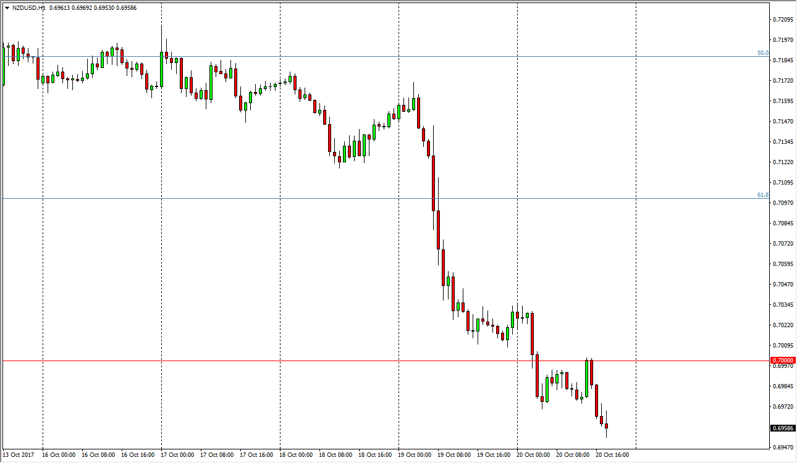
Task: Click the 0.71970 price scale value
Action: [x=782, y=40]
